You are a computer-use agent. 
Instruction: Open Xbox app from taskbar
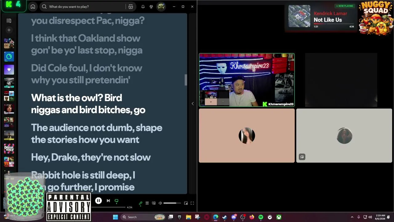pos(279,217)
